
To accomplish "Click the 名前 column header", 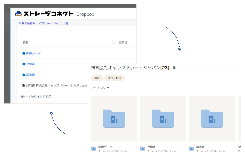I will [x=25, y=42].
